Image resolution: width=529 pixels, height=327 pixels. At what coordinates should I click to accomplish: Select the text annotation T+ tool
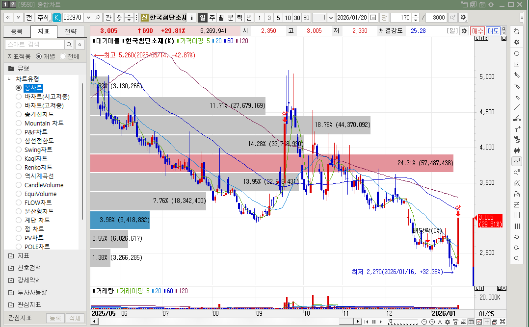coord(517,129)
